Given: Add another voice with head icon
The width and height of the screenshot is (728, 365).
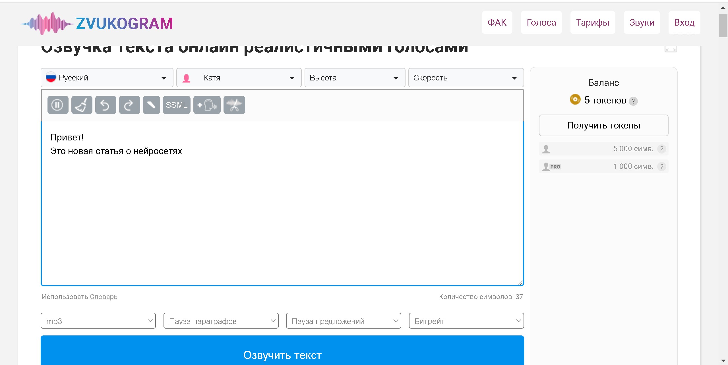Looking at the screenshot, I should click(x=207, y=105).
